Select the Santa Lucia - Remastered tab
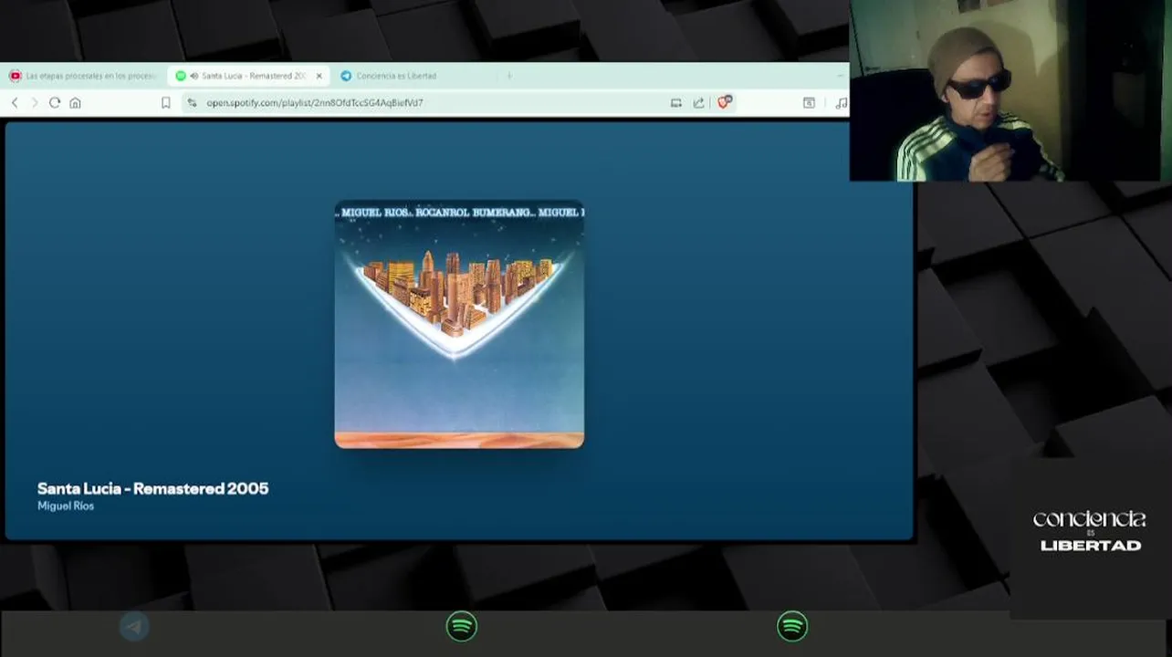The image size is (1172, 657). pyautogui.click(x=248, y=76)
